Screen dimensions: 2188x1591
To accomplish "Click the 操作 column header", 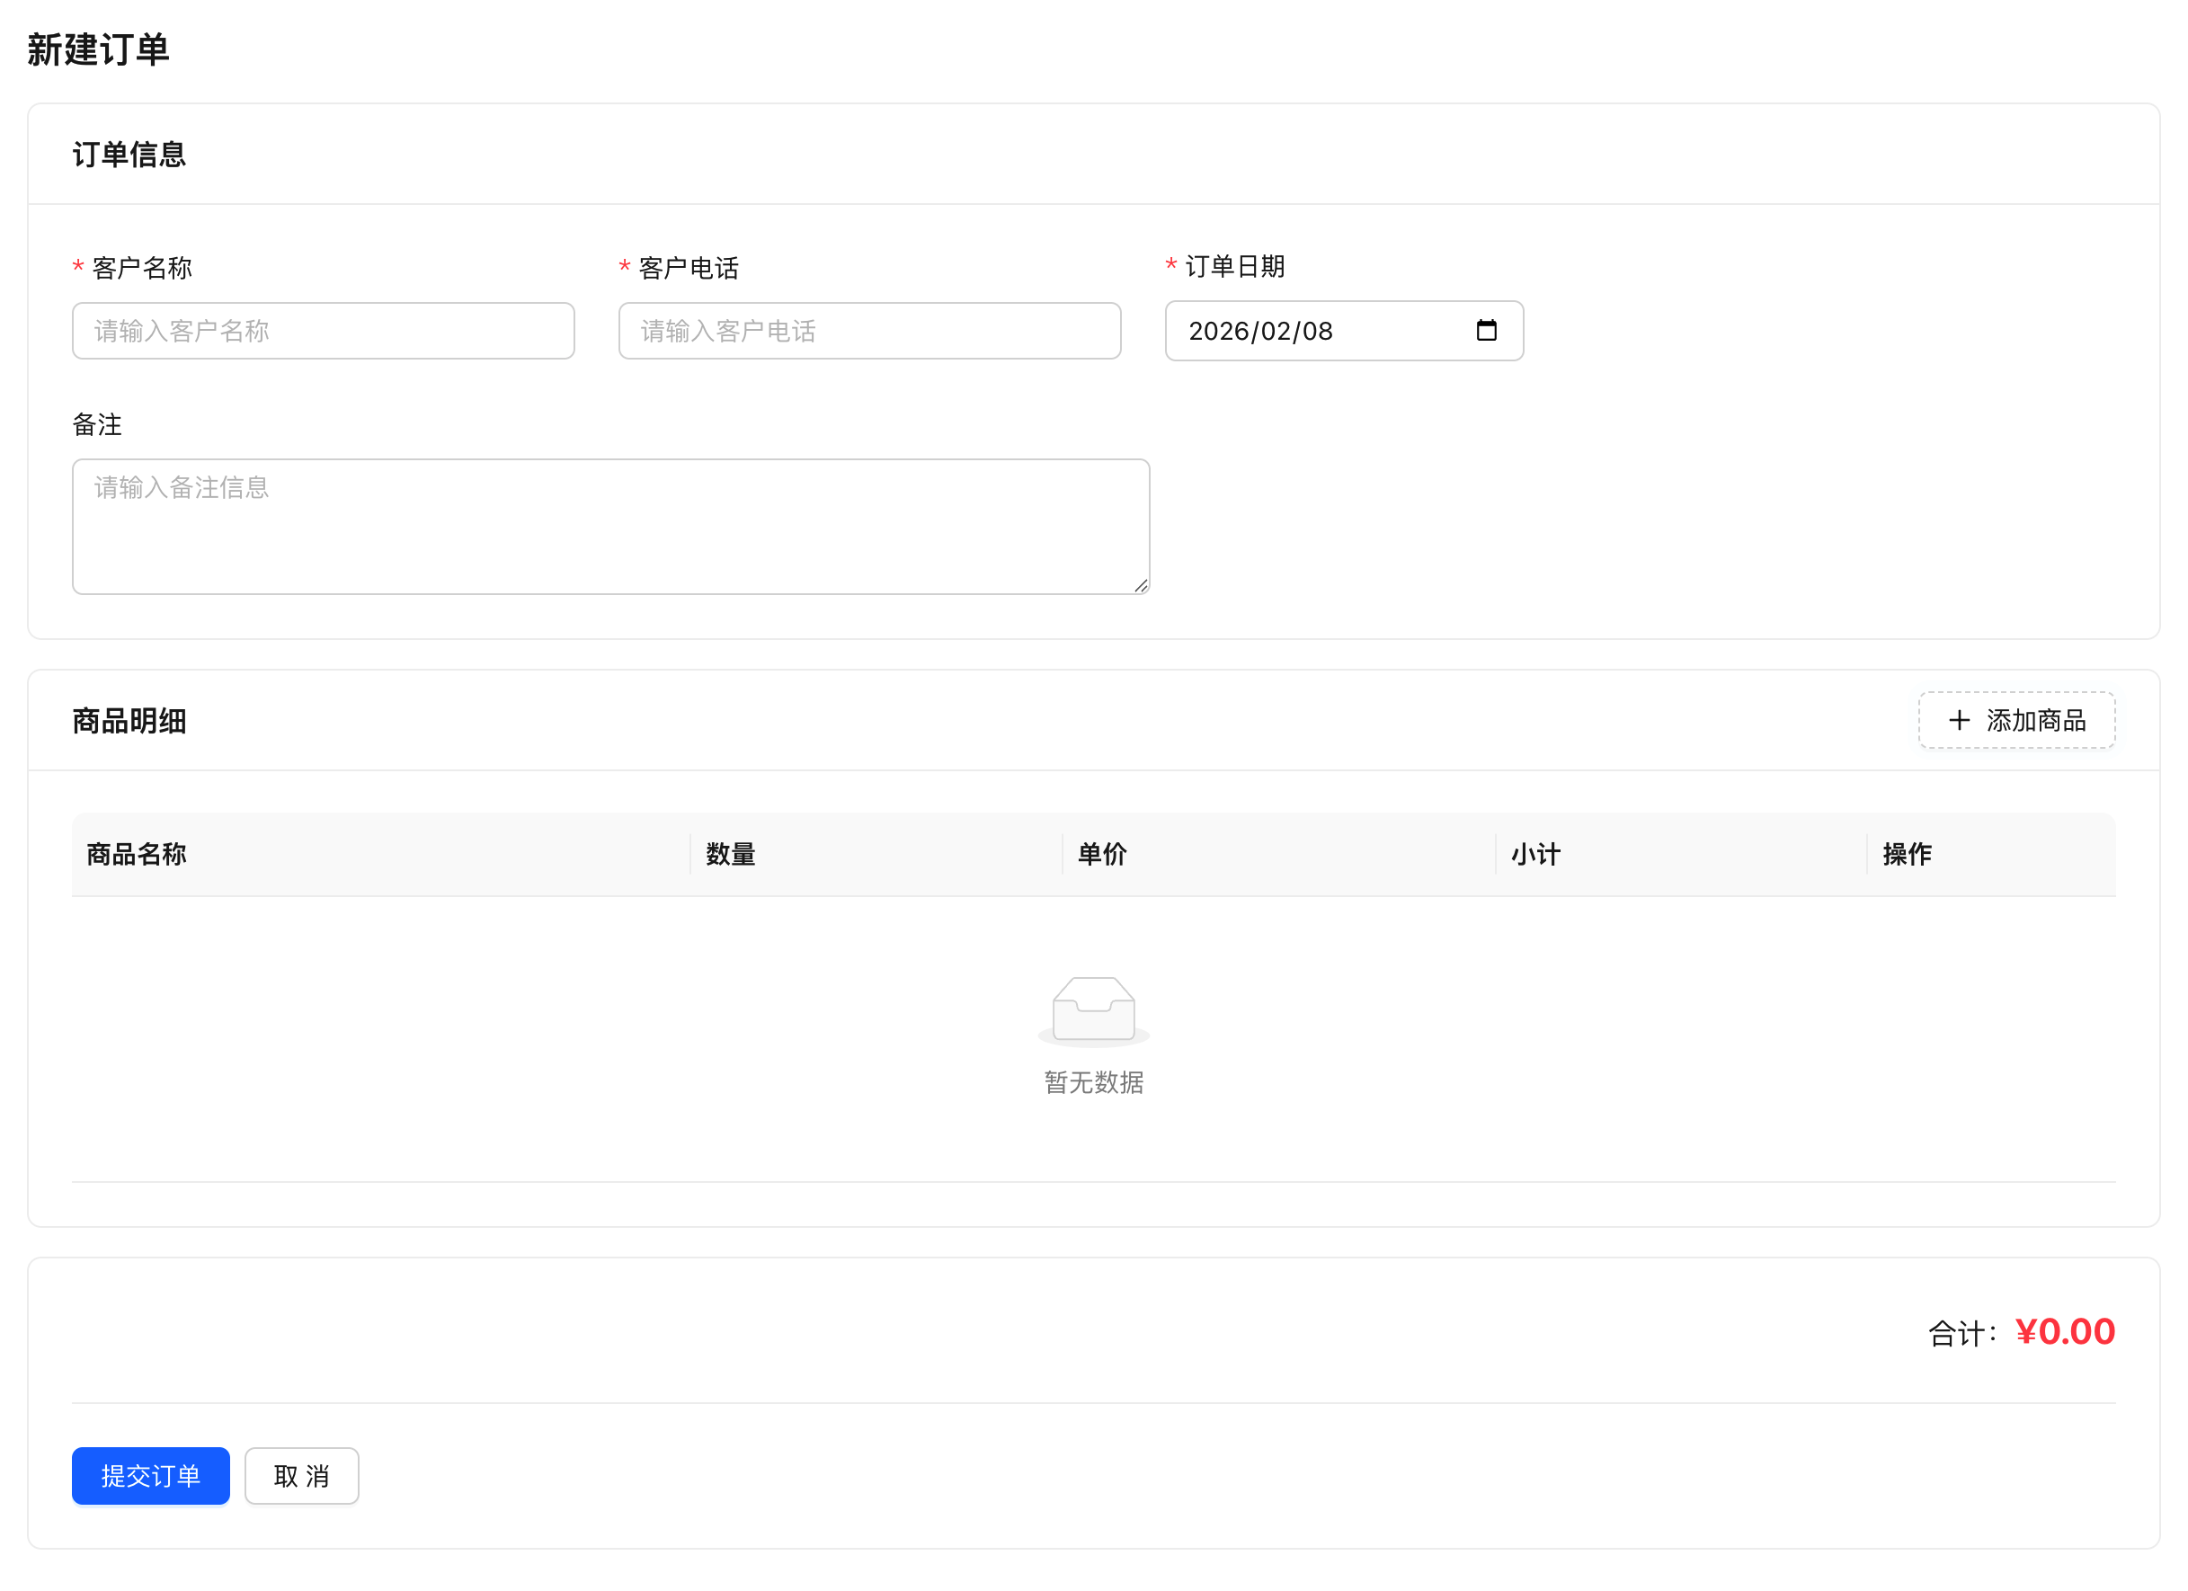I will click(1907, 854).
